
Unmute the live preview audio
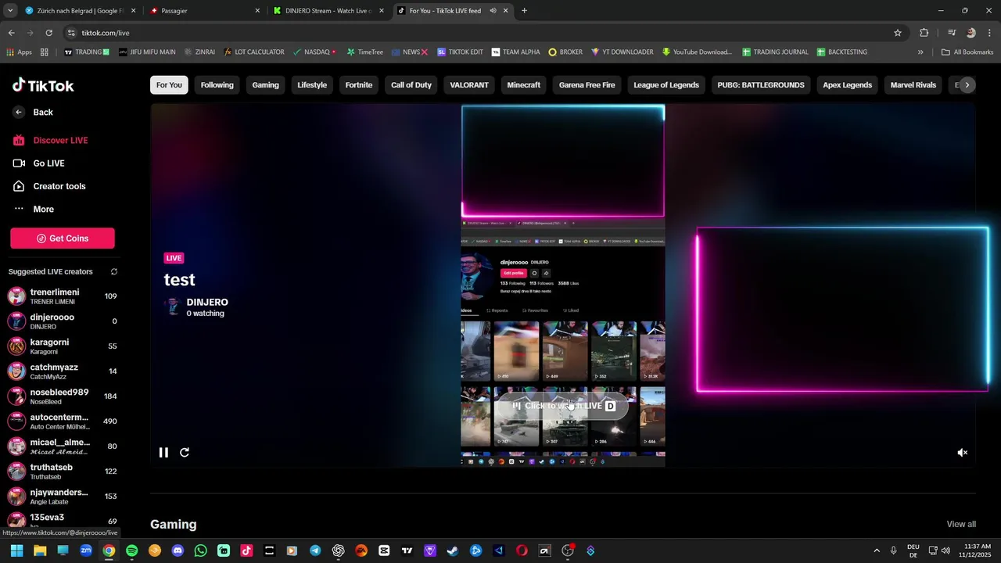(963, 453)
